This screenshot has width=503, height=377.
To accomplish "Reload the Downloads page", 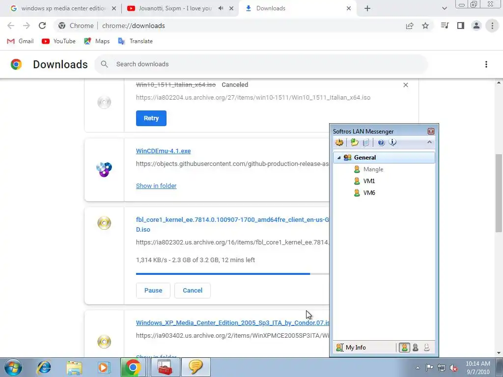I will pos(42,26).
